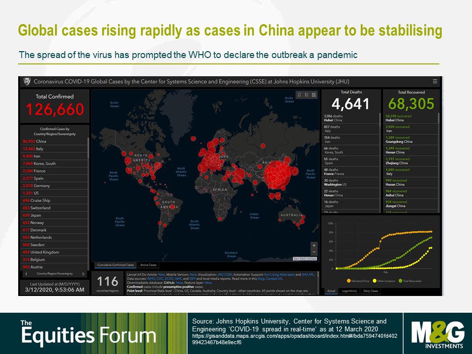Select the Actual chart tab

[x=331, y=291]
